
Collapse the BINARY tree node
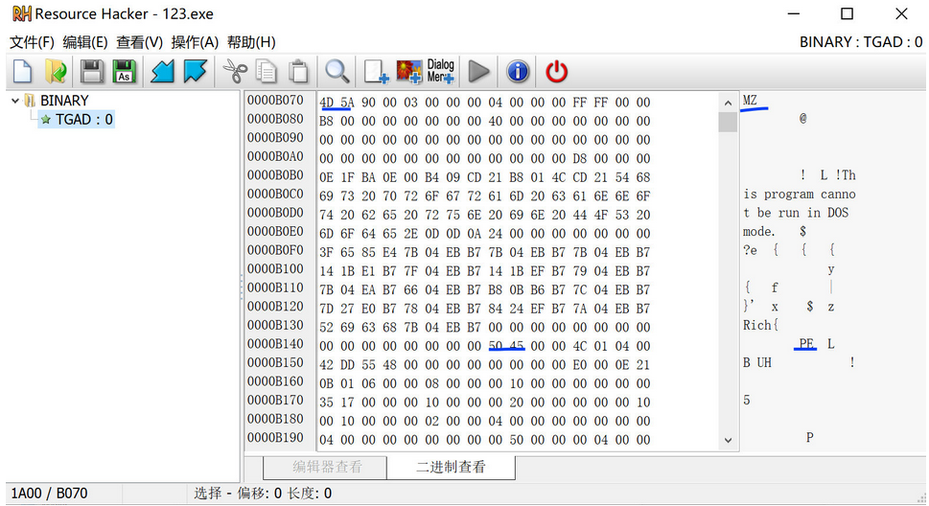click(x=15, y=101)
